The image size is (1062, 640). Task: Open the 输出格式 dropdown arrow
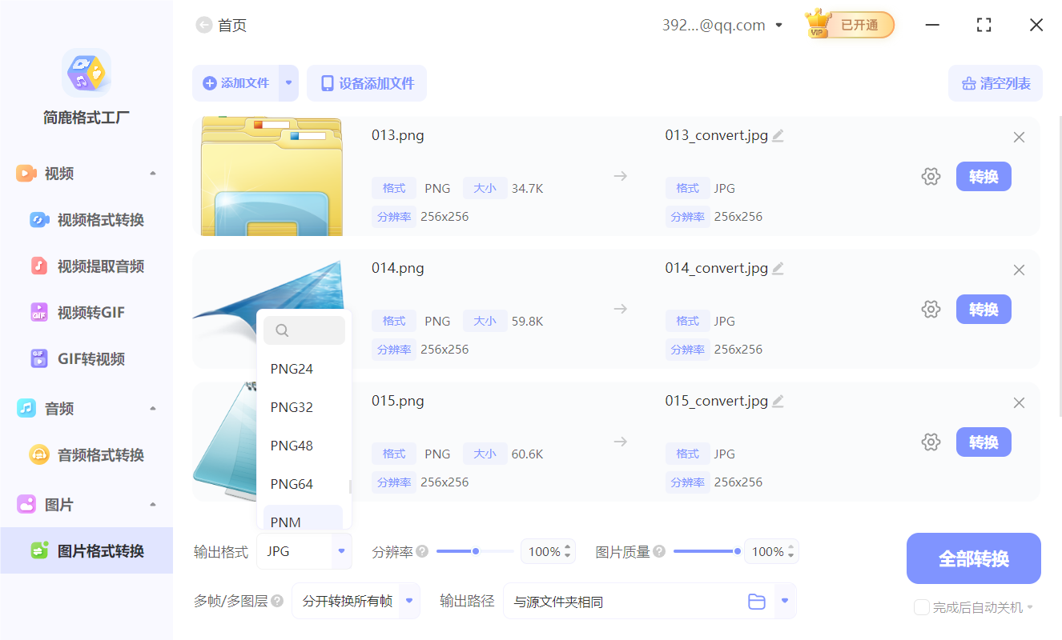coord(342,551)
